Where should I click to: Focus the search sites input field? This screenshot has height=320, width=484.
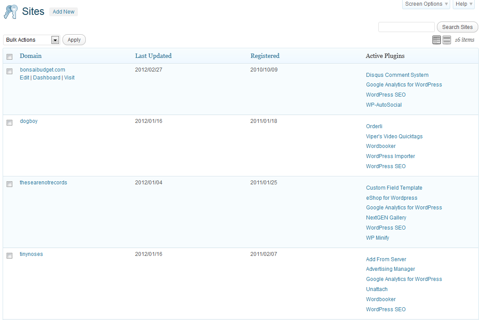click(x=406, y=27)
